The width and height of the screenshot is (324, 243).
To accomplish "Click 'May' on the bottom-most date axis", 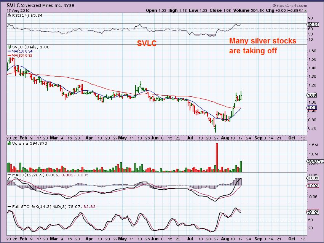I will [x=122, y=239].
